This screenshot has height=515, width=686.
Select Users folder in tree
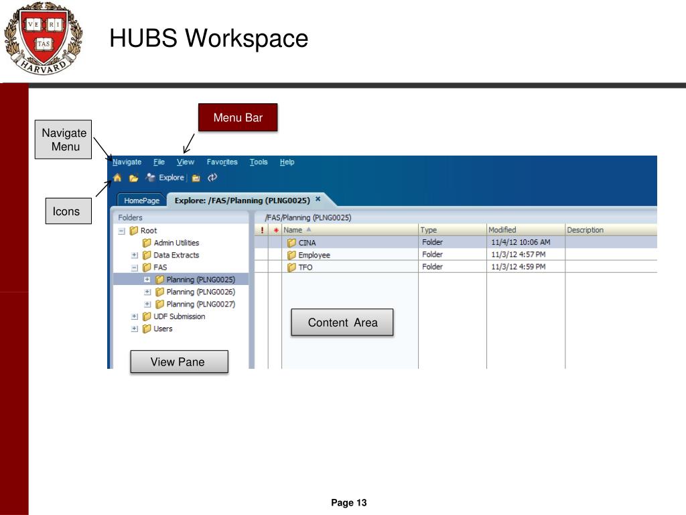pos(163,329)
